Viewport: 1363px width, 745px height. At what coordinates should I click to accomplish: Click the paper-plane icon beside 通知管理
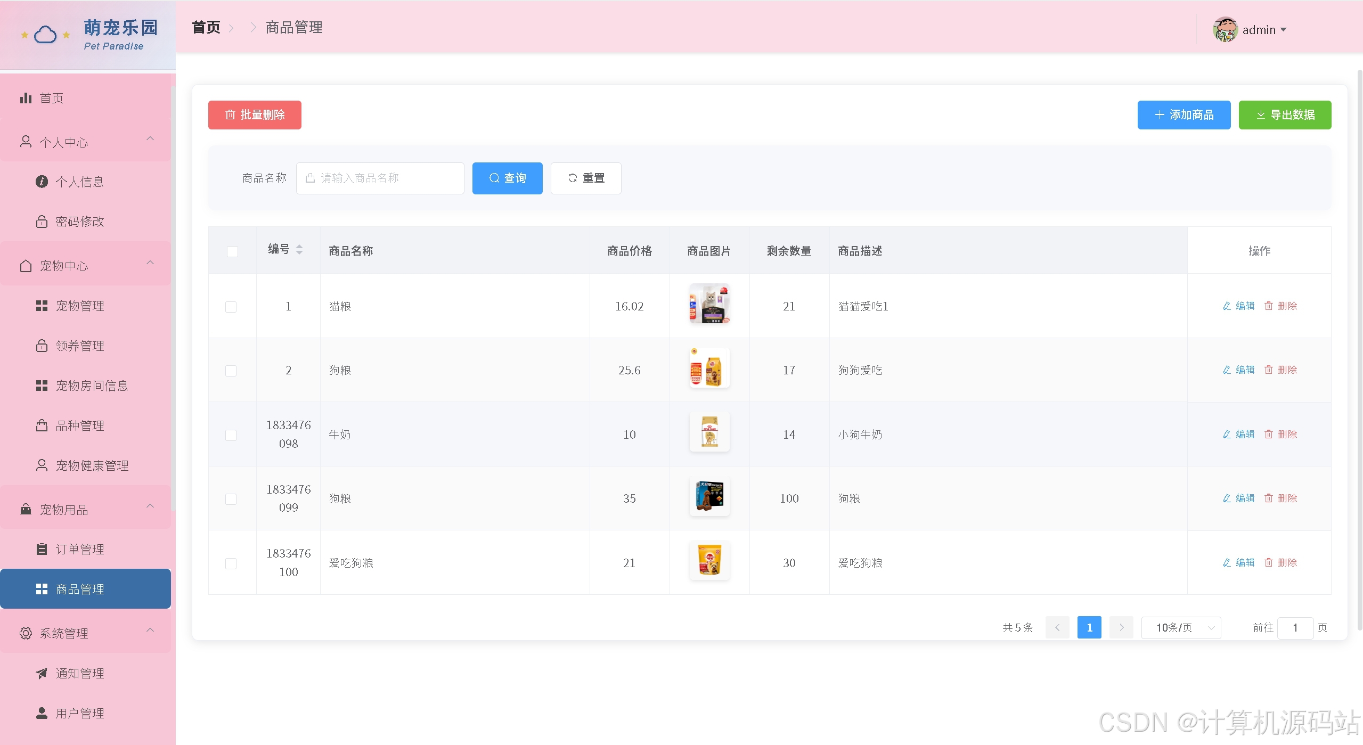(42, 673)
